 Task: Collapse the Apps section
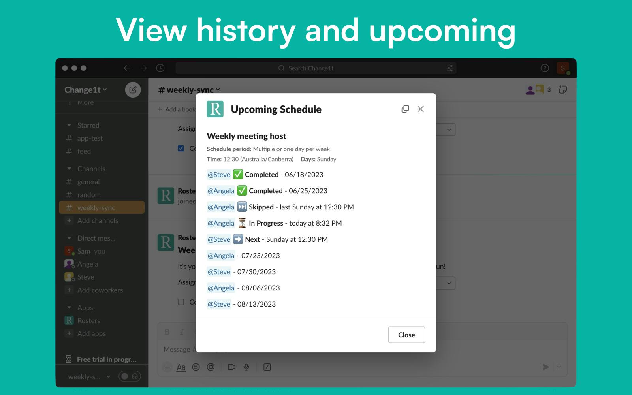pos(69,307)
